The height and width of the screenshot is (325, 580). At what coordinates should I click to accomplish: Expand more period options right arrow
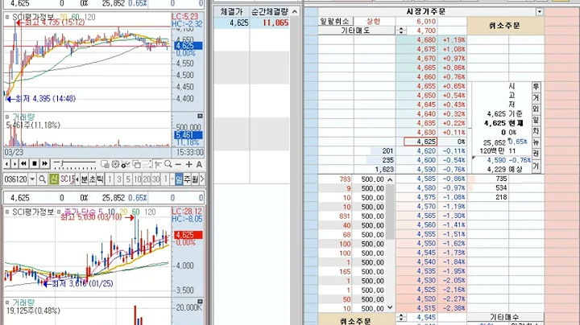point(202,179)
